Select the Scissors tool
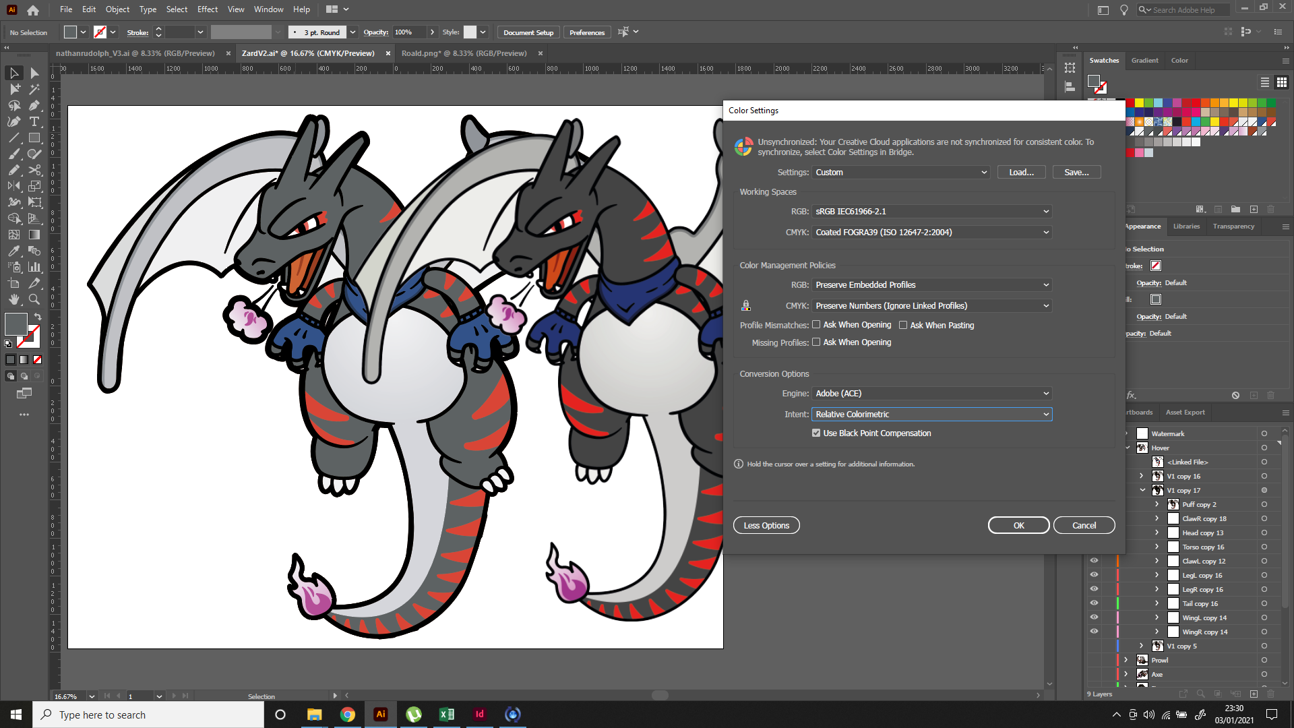This screenshot has width=1294, height=728. [x=34, y=170]
